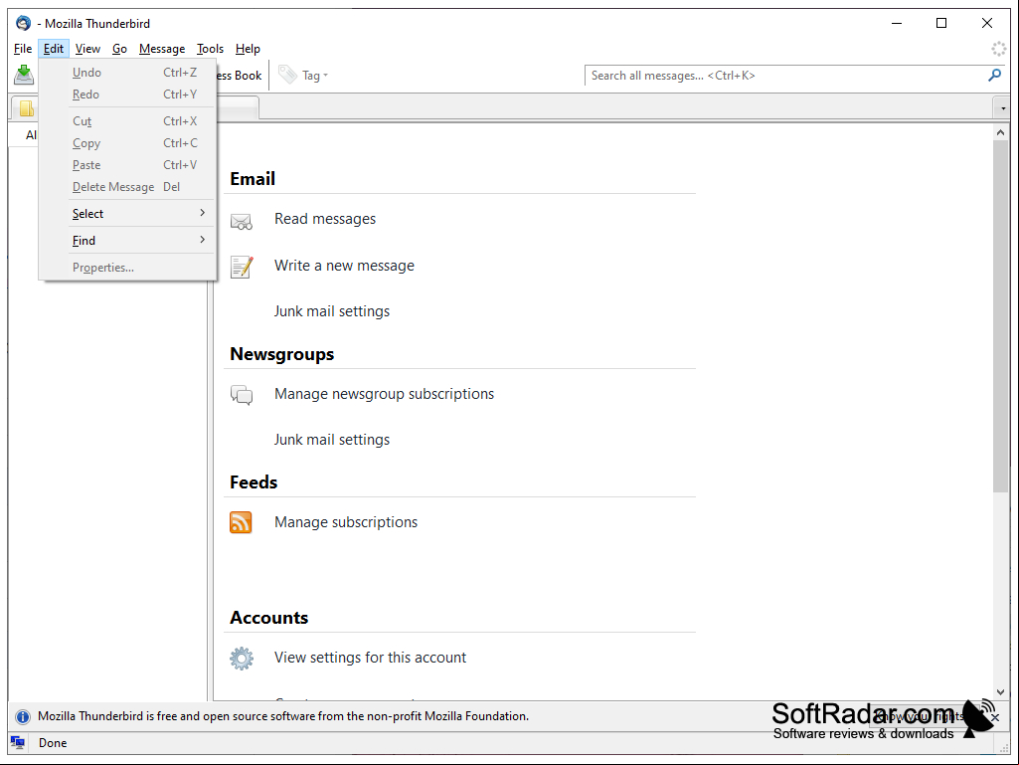
Task: Open the File menu
Action: (x=23, y=49)
